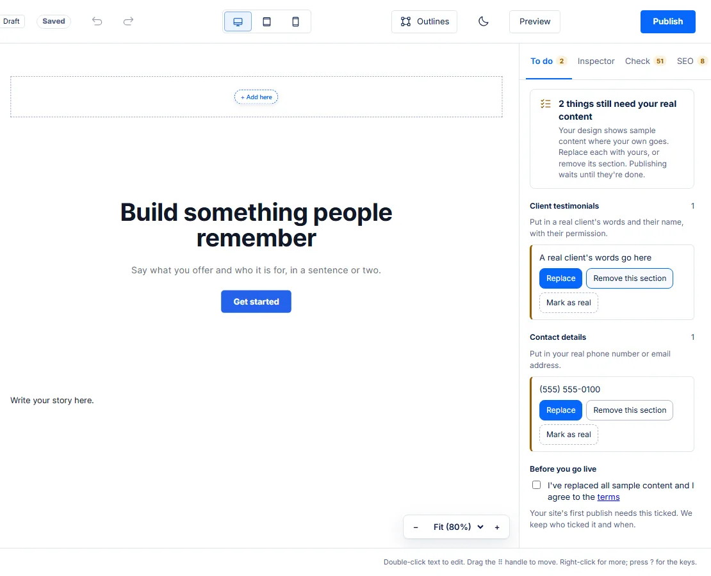Switch to the Check tab
Image resolution: width=711 pixels, height=576 pixels.
pyautogui.click(x=645, y=61)
